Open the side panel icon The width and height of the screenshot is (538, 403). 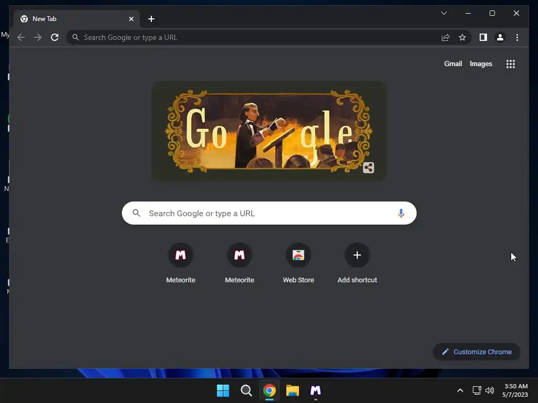tap(483, 37)
